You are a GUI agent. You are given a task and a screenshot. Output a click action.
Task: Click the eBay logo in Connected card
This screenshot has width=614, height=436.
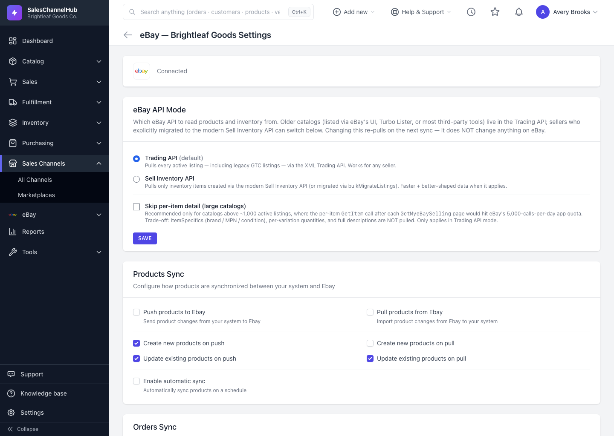tap(142, 71)
